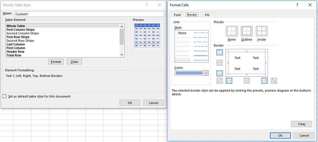
Task: Click the Table Element list scroll-down arrow
Action: 122,55
